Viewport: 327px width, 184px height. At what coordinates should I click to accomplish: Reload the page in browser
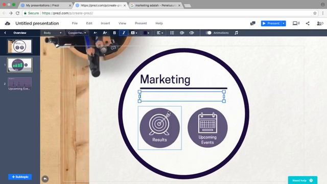tap(17, 13)
